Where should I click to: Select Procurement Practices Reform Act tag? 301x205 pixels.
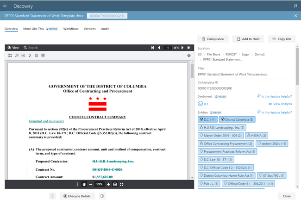[227, 151]
